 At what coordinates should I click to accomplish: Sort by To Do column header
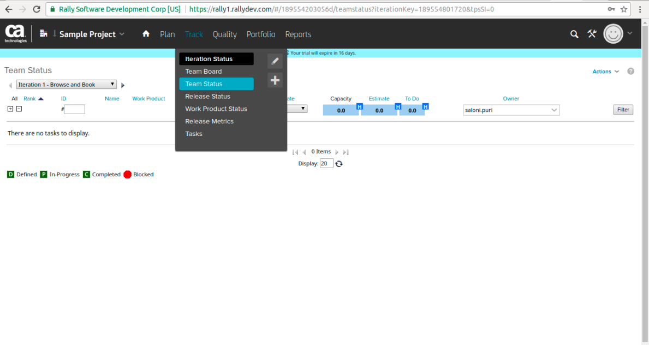click(412, 99)
